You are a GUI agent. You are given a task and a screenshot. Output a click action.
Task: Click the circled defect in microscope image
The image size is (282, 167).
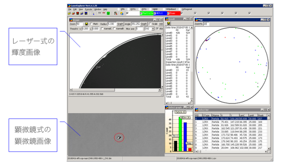119,137
